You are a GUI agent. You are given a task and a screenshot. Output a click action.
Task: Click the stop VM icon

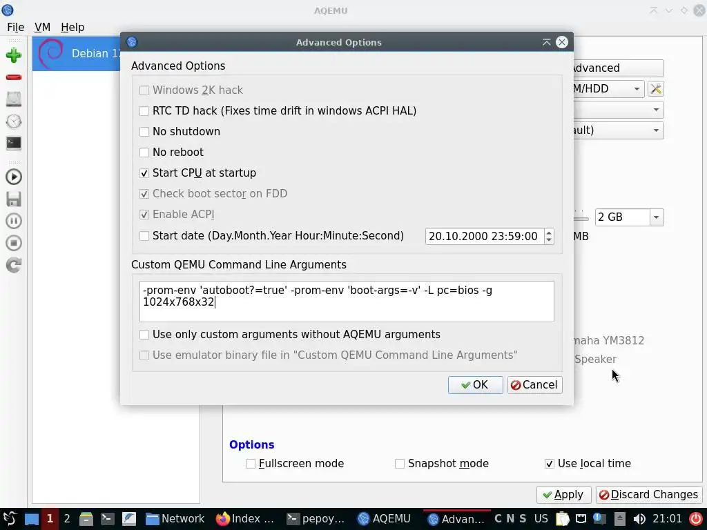[x=14, y=243]
